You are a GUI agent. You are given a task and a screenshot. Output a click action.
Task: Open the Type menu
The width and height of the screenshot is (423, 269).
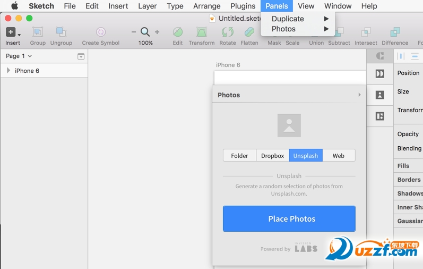[x=175, y=6]
